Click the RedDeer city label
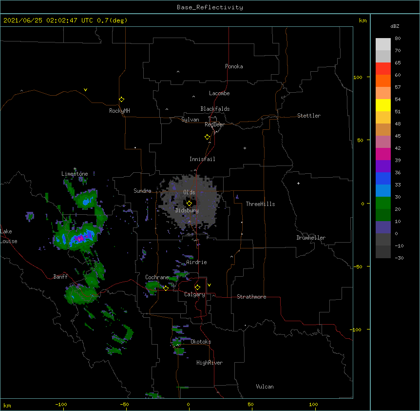420x411 pixels. pos(214,124)
